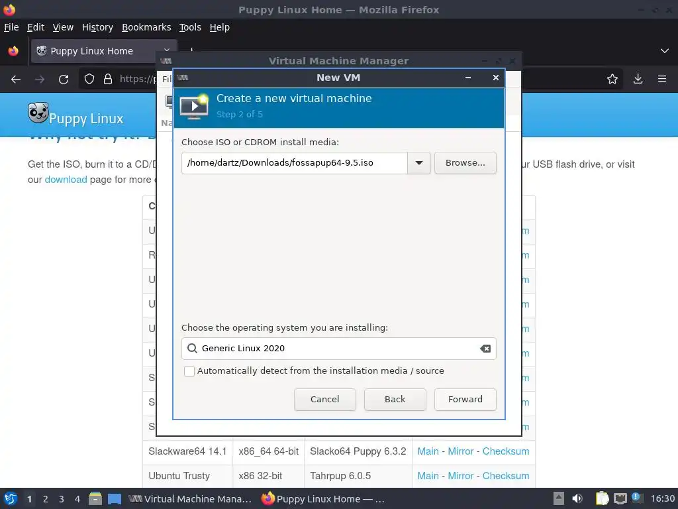678x509 pixels.
Task: Open the list all tabs chevron
Action: click(x=665, y=51)
